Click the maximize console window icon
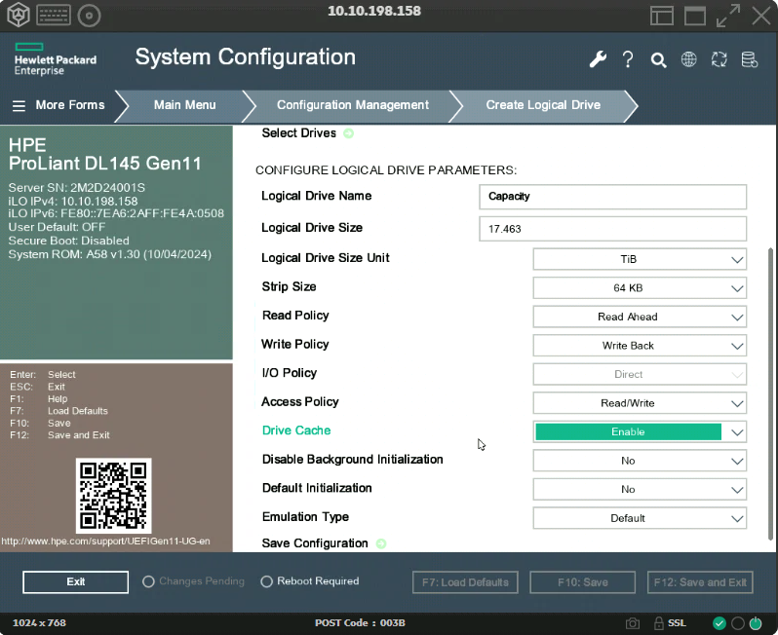The width and height of the screenshot is (778, 635). tap(695, 16)
